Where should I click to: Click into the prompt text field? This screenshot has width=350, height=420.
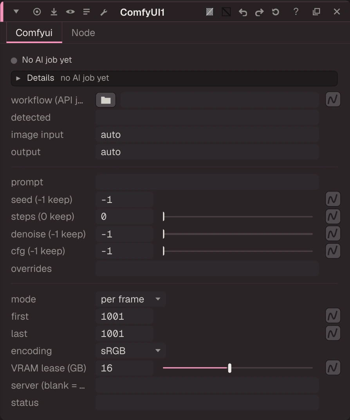pos(207,182)
